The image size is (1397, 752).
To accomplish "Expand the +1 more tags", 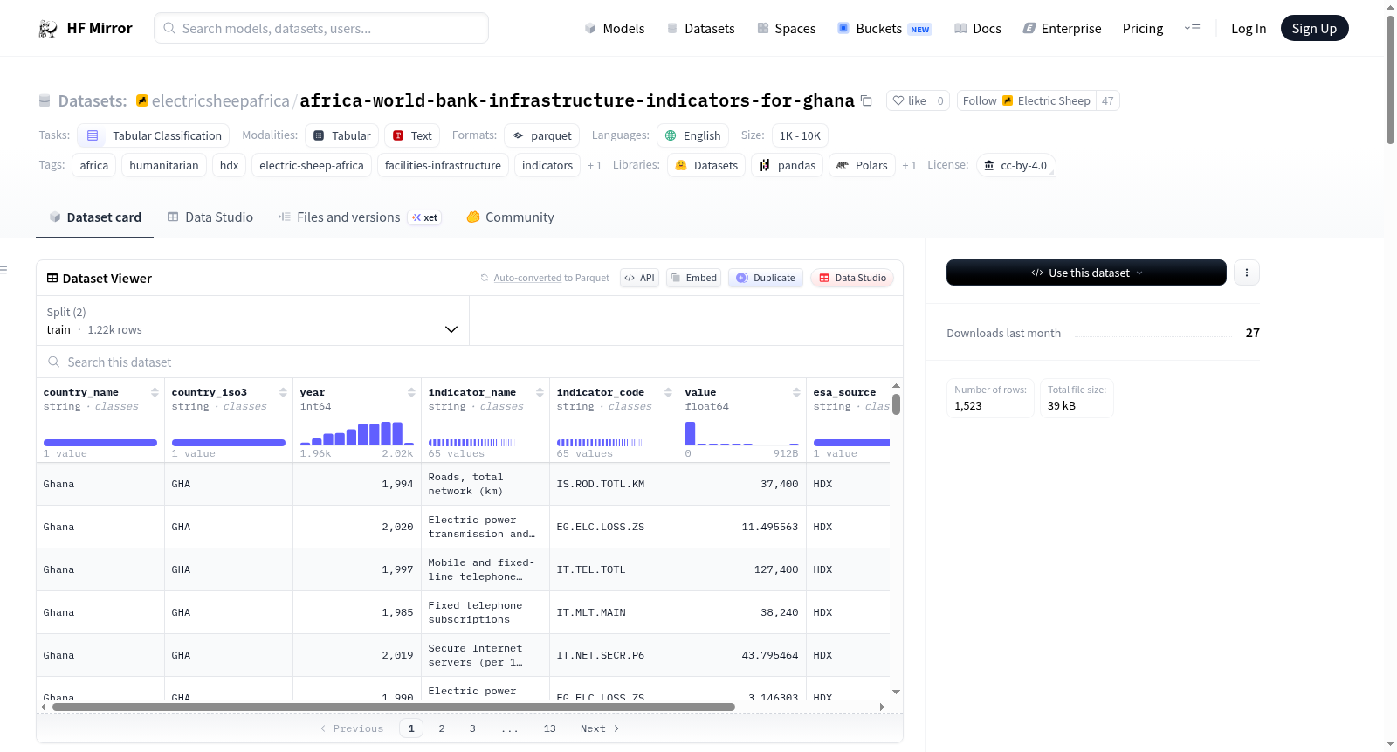I will (x=595, y=165).
